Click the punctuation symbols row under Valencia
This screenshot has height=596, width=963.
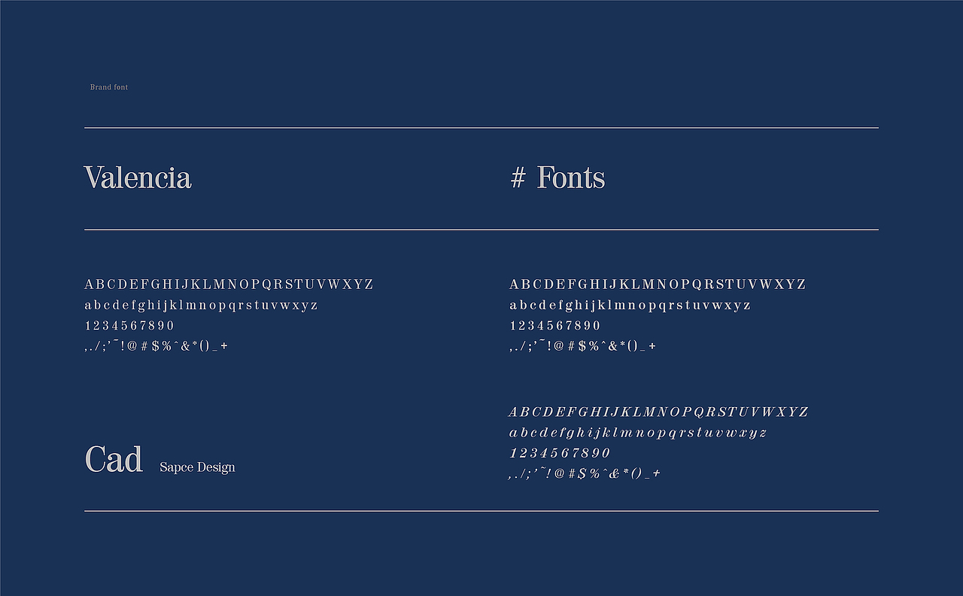[156, 346]
